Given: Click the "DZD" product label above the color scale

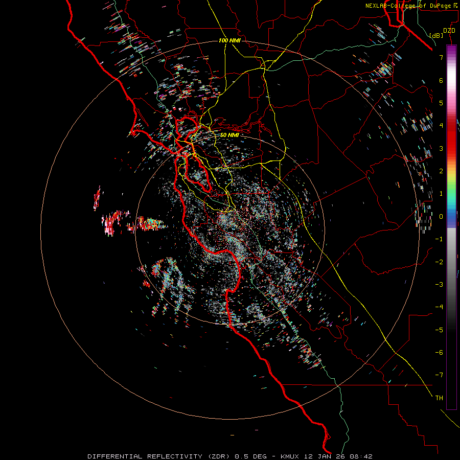Looking at the screenshot, I should pos(449,31).
